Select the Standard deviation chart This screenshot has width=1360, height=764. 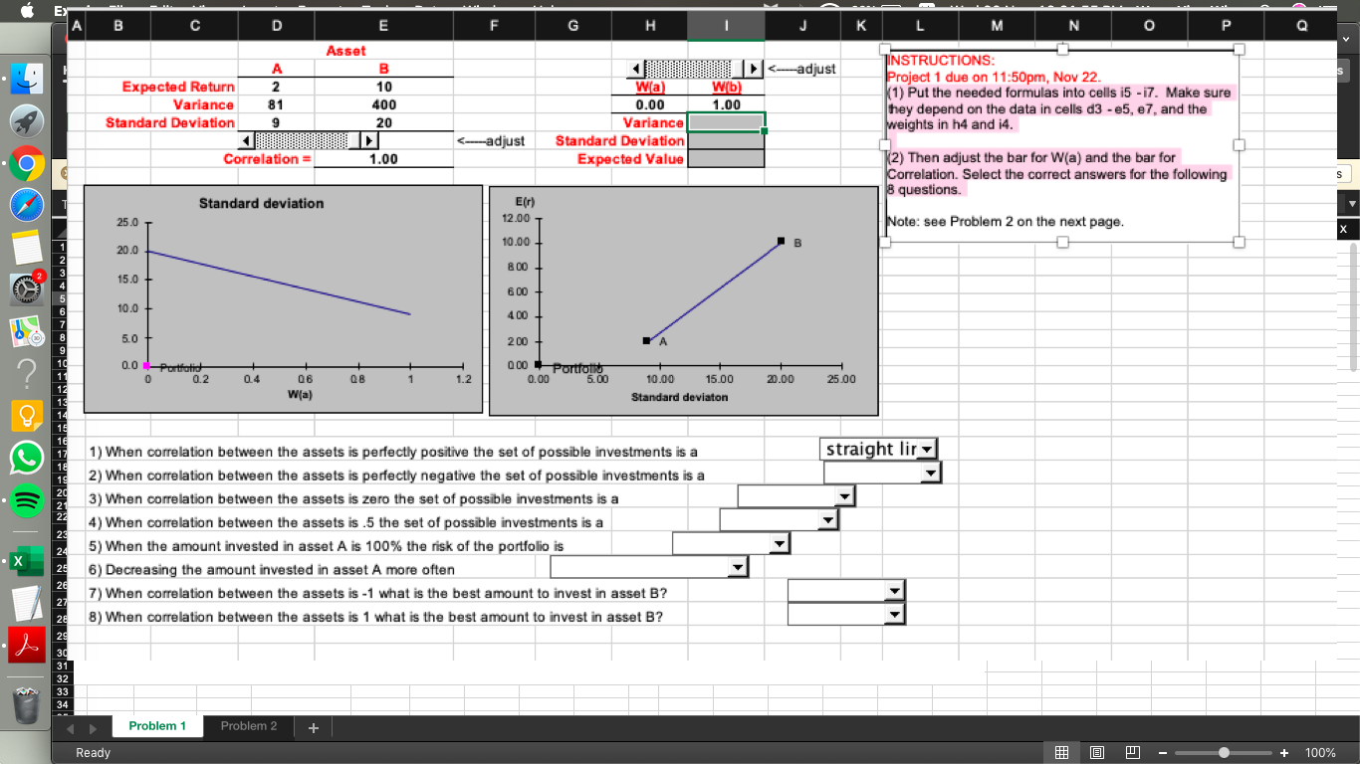[283, 298]
